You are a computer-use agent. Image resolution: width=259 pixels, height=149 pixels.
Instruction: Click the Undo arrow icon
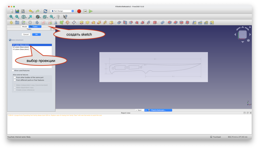(x=30, y=11)
